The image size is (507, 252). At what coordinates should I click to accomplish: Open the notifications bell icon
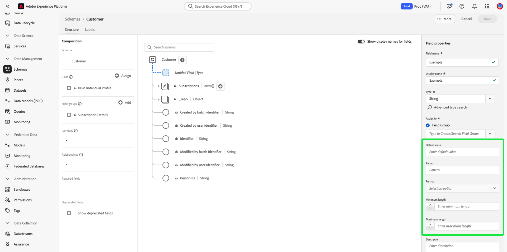[x=474, y=6]
